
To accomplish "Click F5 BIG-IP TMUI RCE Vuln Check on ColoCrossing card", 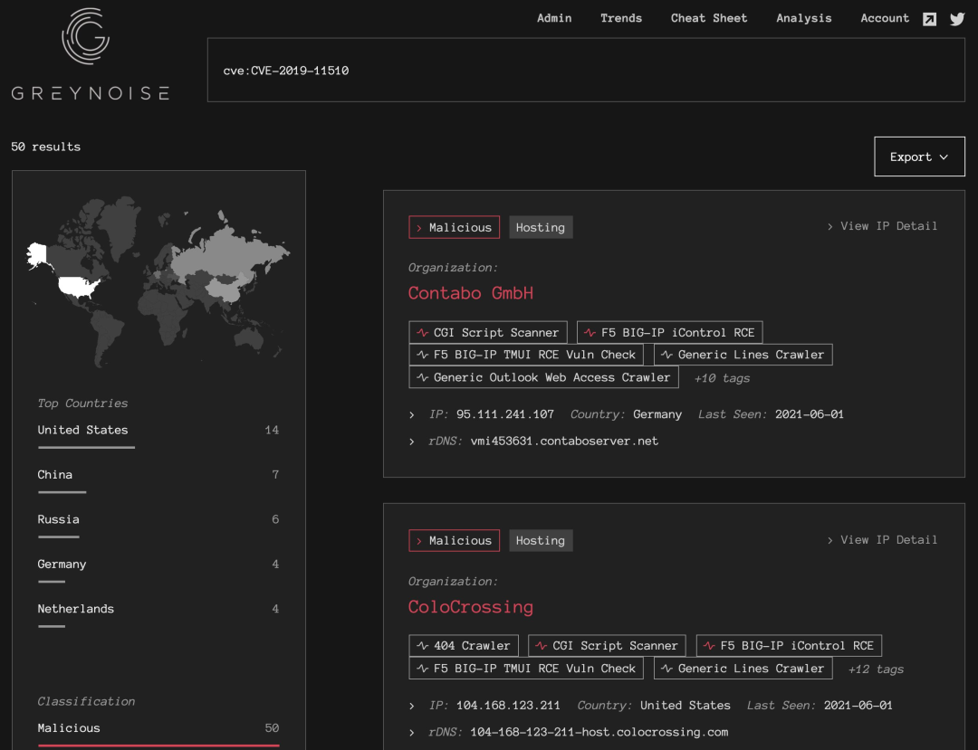I will (526, 669).
